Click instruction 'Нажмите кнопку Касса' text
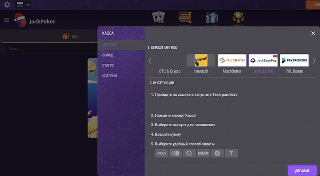320x176 pixels. [174, 115]
